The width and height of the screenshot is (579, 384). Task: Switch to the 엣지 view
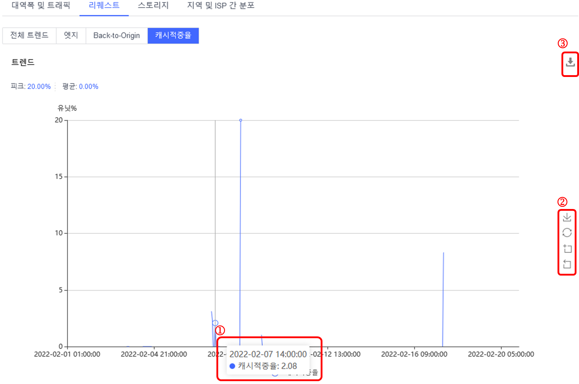point(71,35)
